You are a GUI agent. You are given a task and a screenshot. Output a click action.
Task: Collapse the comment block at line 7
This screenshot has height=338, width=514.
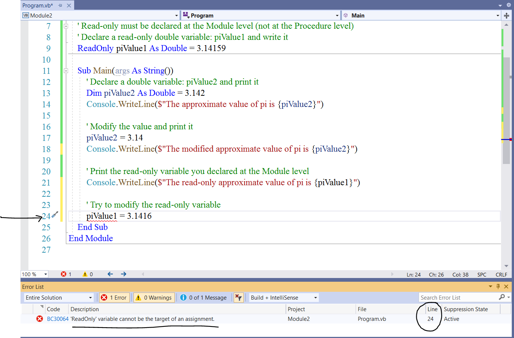[66, 26]
